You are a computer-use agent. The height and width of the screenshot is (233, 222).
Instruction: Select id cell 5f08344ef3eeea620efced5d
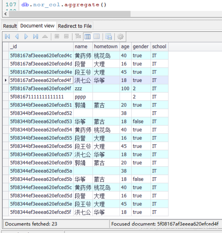pyautogui.click(x=41, y=196)
